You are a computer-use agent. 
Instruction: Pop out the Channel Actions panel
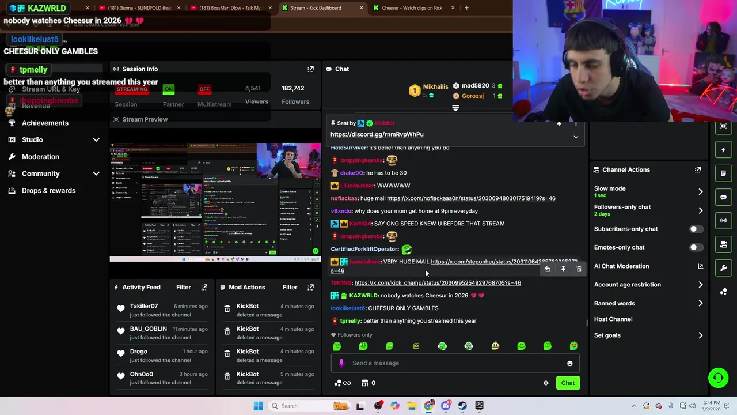pos(698,169)
